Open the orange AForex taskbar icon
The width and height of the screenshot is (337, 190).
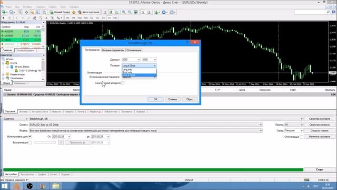click(x=16, y=186)
